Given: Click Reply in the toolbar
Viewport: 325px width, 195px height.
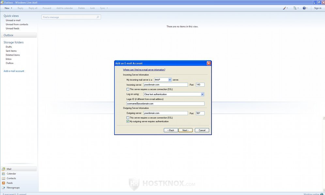Looking at the screenshot, I should point(20,8).
